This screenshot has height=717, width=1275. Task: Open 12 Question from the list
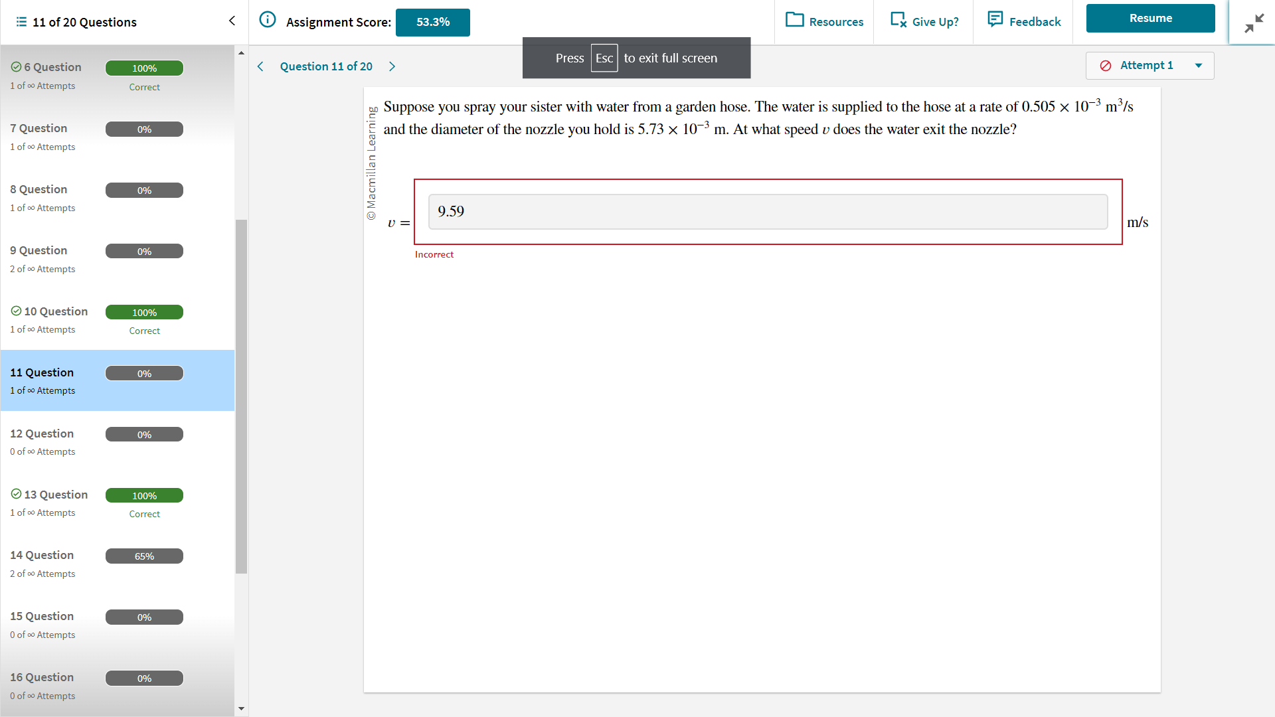click(x=42, y=434)
